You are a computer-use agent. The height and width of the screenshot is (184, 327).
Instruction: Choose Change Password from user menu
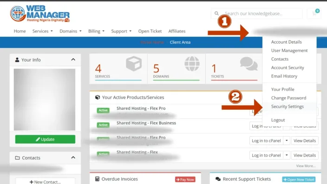pos(288,98)
